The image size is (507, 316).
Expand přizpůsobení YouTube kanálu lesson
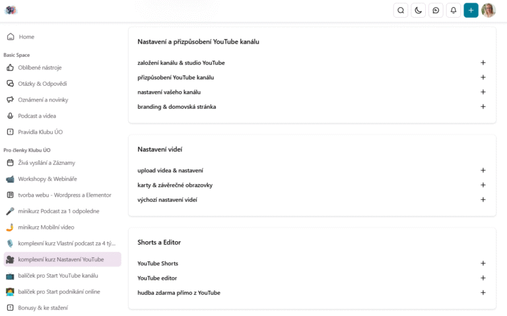[x=483, y=77]
